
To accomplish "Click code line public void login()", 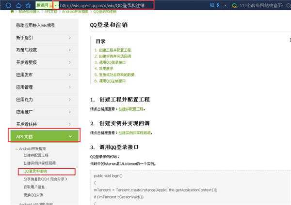I will [x=108, y=176].
